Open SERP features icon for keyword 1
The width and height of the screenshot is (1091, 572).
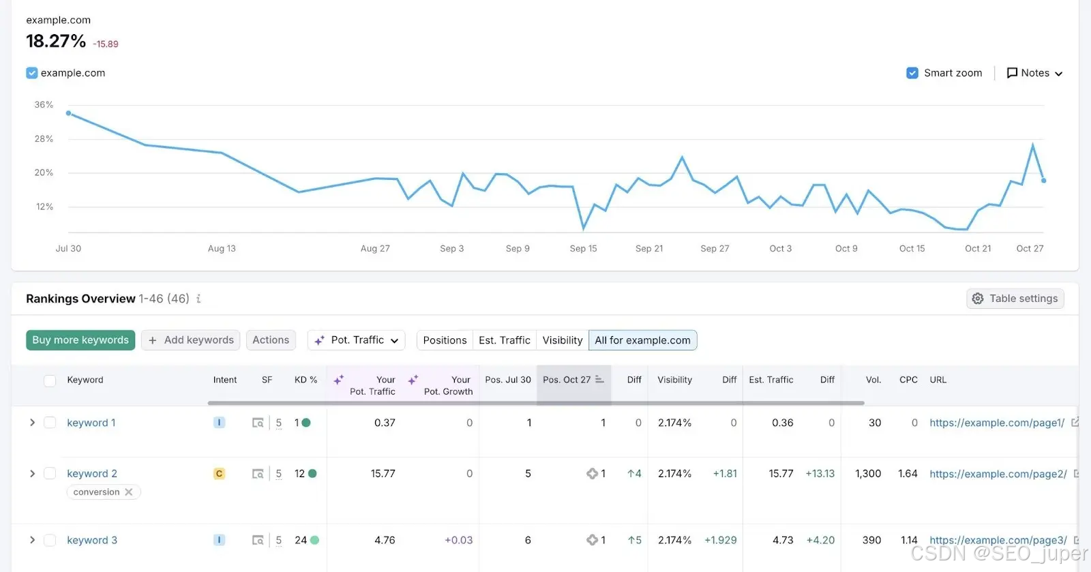258,423
